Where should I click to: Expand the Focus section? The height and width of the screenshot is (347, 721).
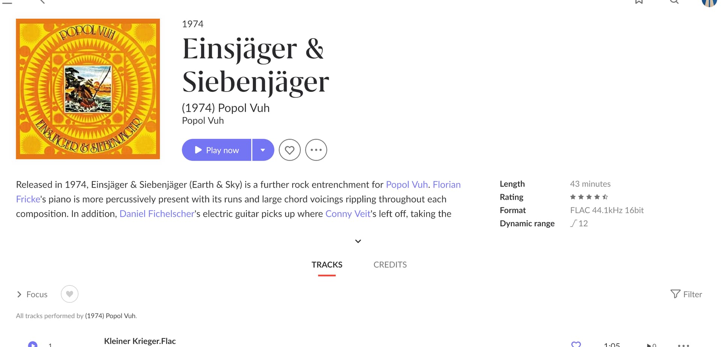pyautogui.click(x=32, y=294)
